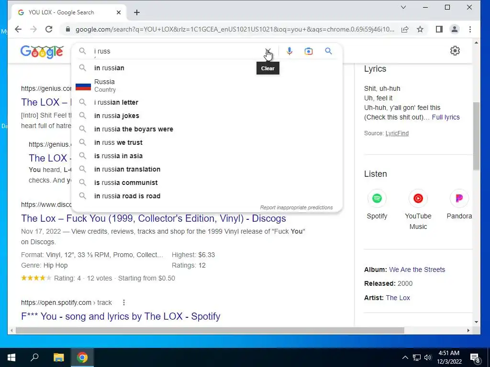Select suggestion 'in russian translation'
This screenshot has height=367, width=490.
click(x=207, y=169)
